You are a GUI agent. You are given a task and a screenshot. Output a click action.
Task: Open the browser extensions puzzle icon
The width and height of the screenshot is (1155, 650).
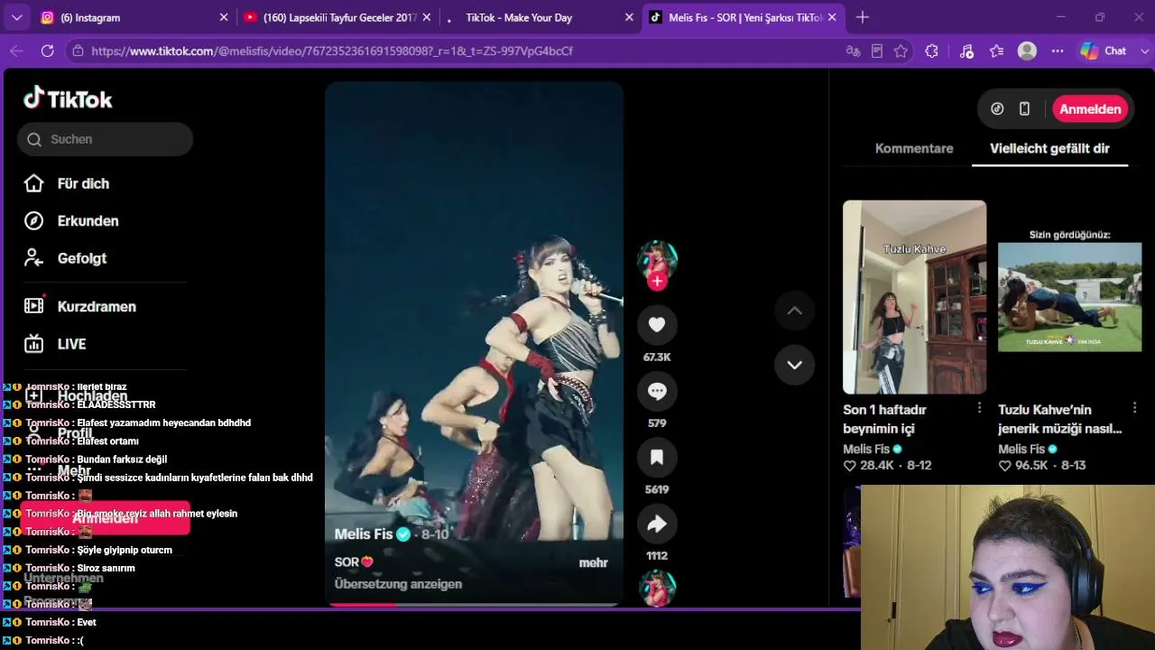tap(932, 51)
